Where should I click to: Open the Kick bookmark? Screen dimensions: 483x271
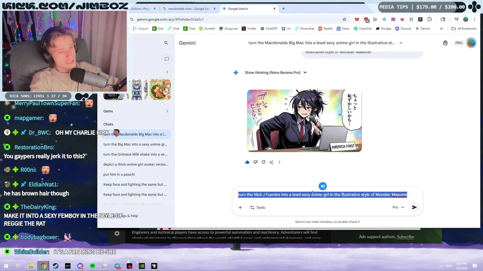[x=158, y=29]
